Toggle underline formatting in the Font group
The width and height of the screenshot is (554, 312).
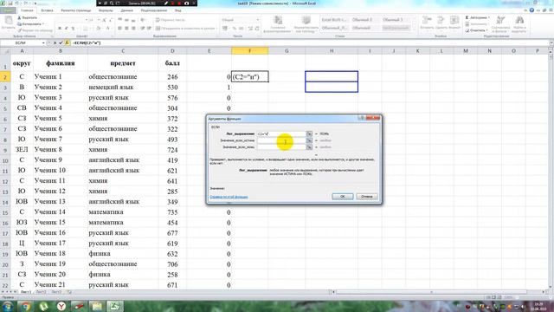tap(73, 29)
